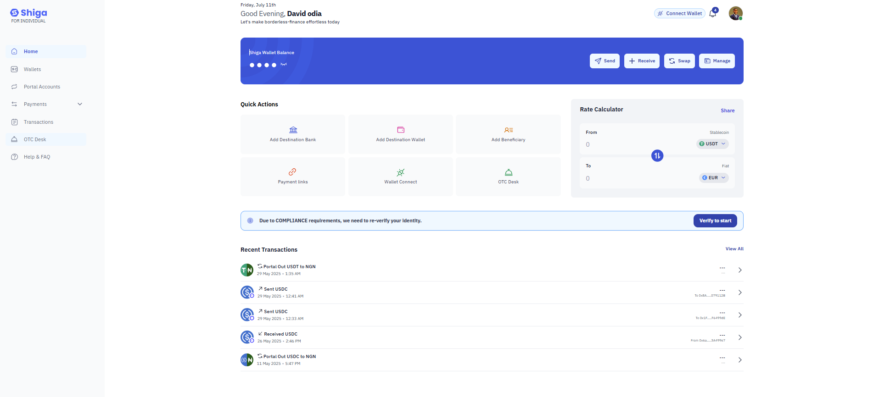Open the user profile avatar
This screenshot has height=397, width=879.
(x=735, y=13)
